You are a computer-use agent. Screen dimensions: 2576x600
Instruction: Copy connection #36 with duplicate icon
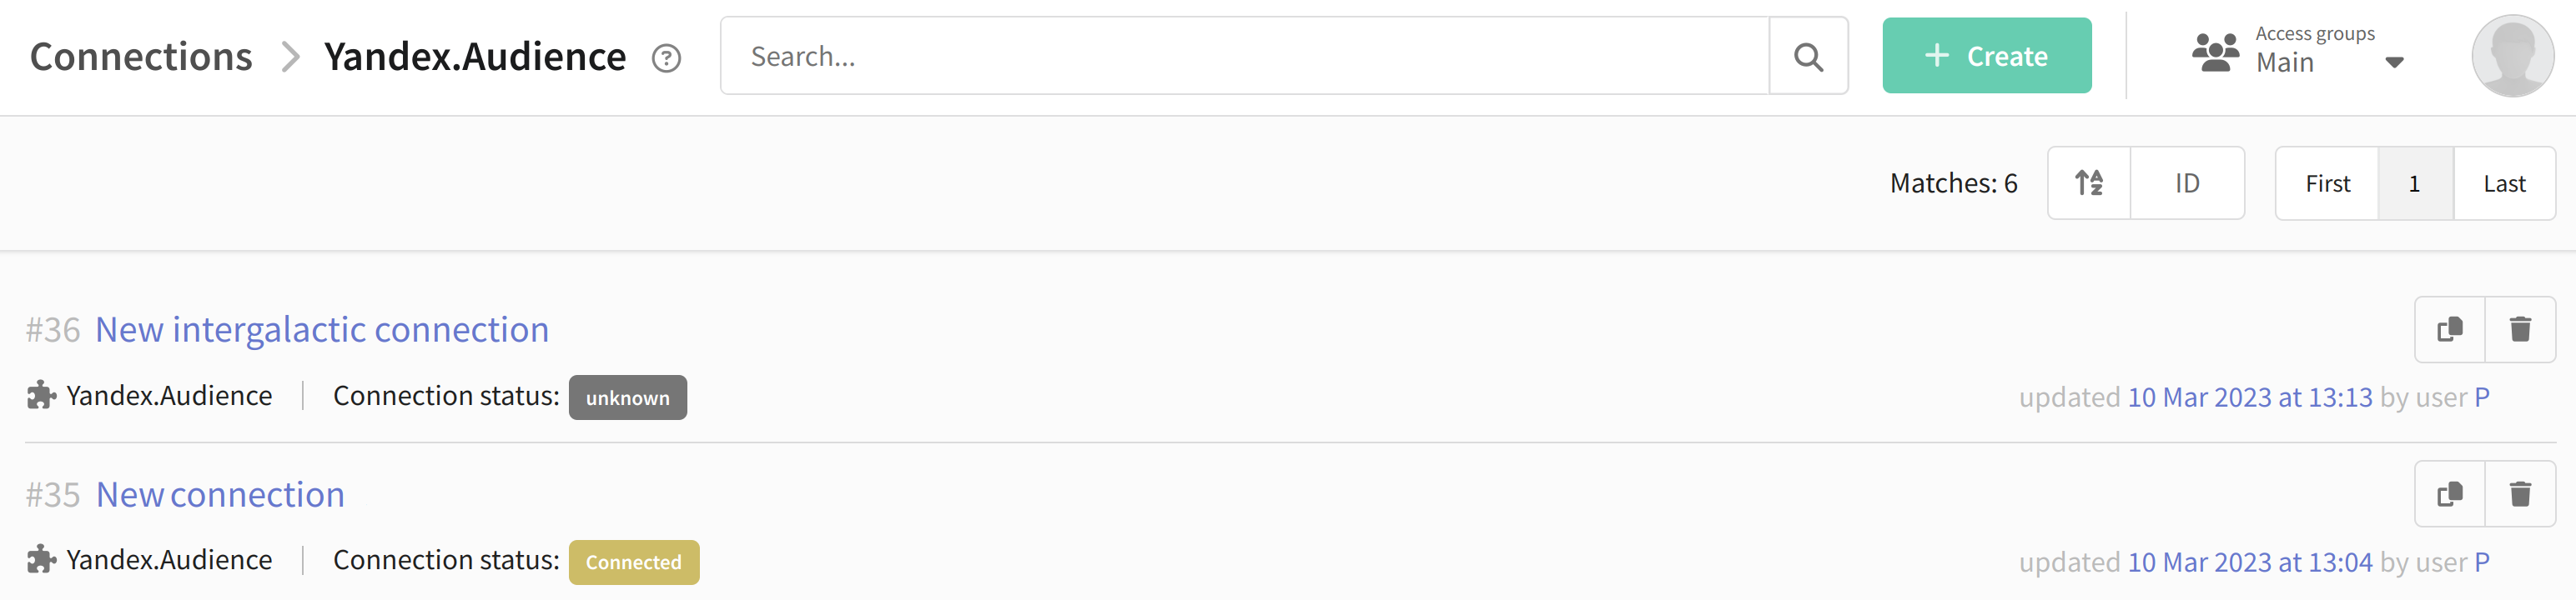(x=2449, y=328)
